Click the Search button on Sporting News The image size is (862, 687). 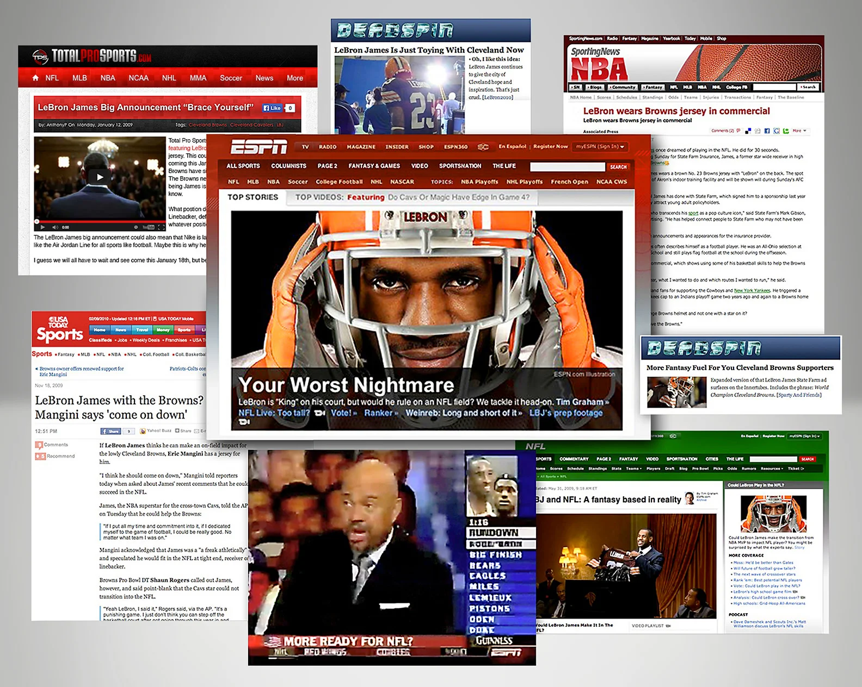[x=808, y=87]
